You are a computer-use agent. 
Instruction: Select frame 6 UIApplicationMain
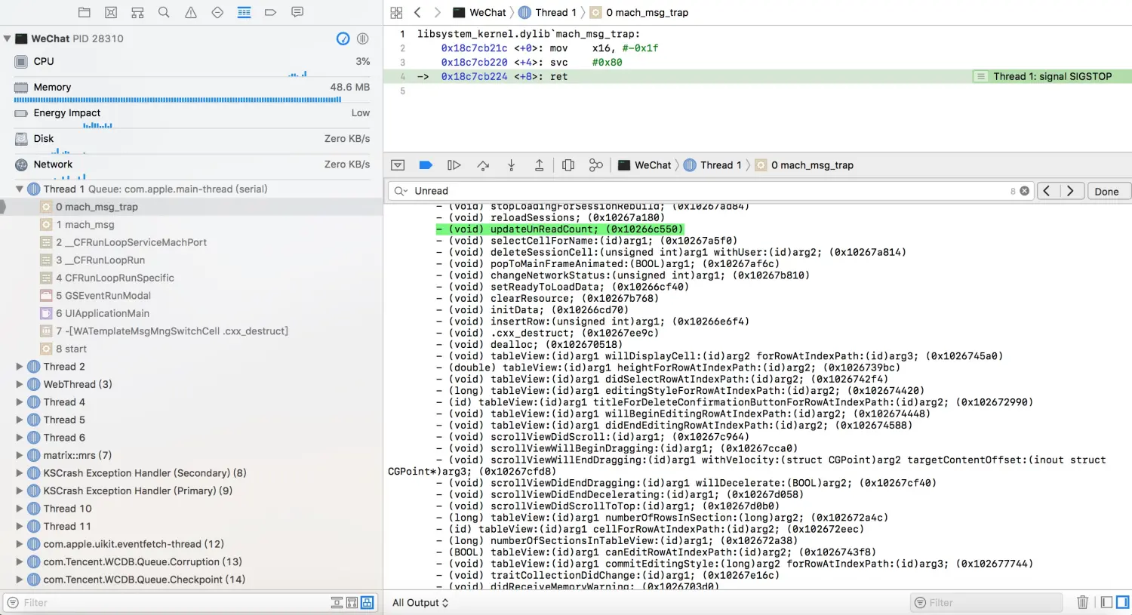192,313
